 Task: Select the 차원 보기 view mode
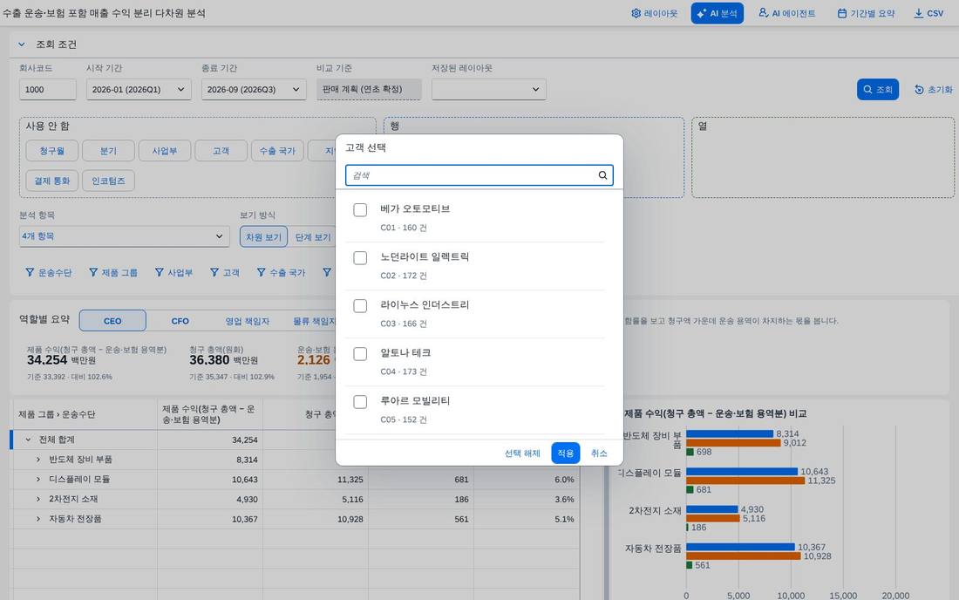pos(263,236)
